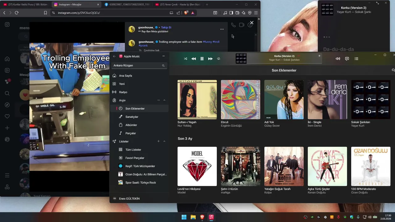This screenshot has height=222, width=395.
Task: Open Apple Music sidebar three-dot menu
Action: pyautogui.click(x=164, y=56)
